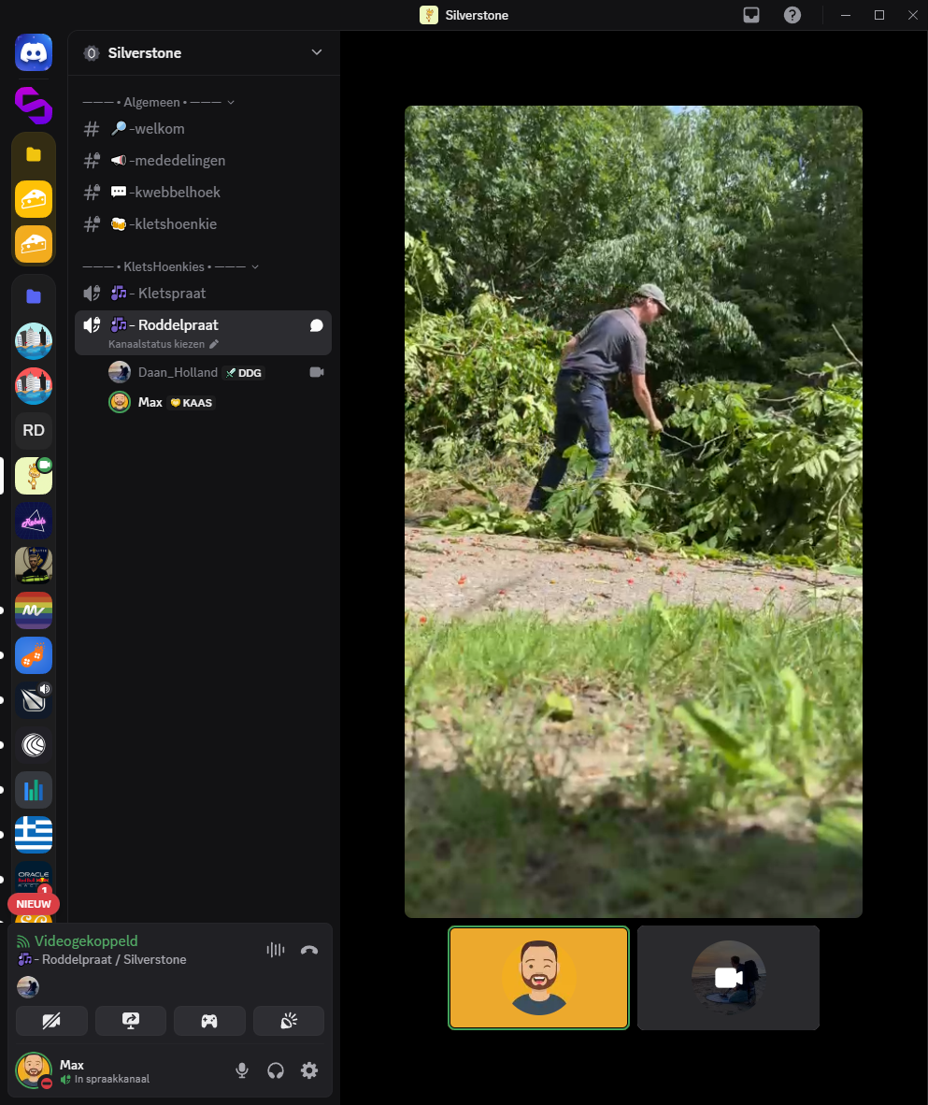Deafen audio with headphones icon

[276, 1070]
